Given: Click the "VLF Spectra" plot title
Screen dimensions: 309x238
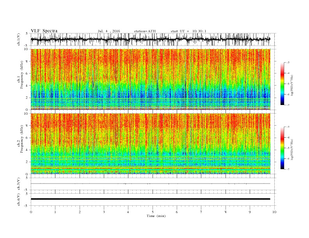Looking at the screenshot, I should tap(44, 31).
